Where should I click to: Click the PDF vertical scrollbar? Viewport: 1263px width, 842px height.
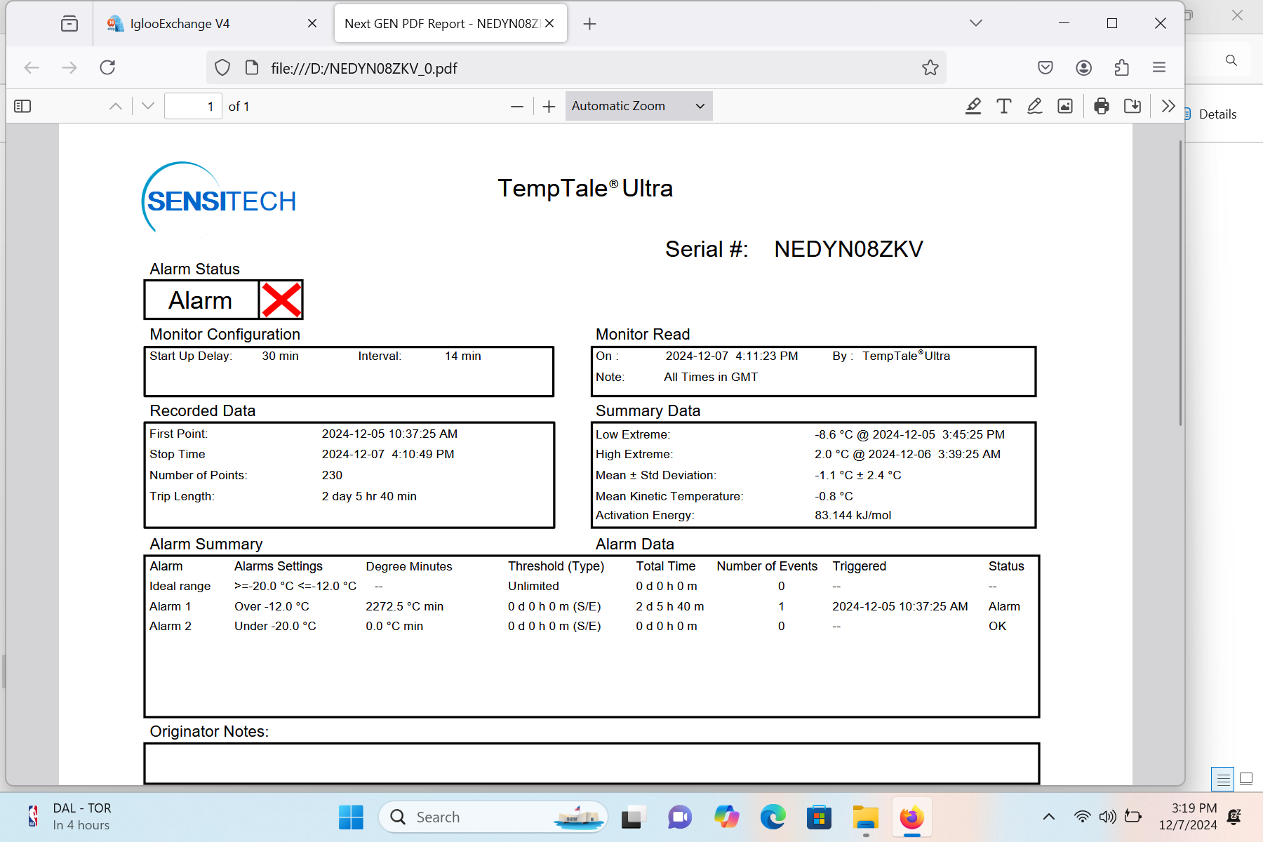click(x=1180, y=283)
